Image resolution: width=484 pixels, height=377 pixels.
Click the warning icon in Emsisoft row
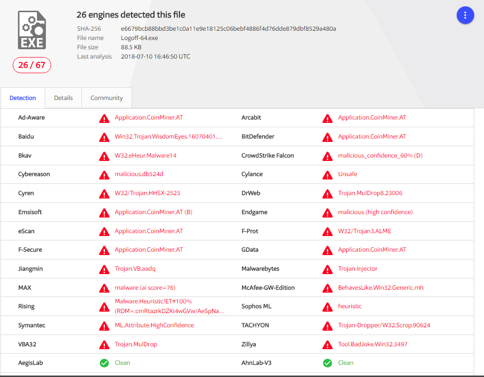pos(104,213)
